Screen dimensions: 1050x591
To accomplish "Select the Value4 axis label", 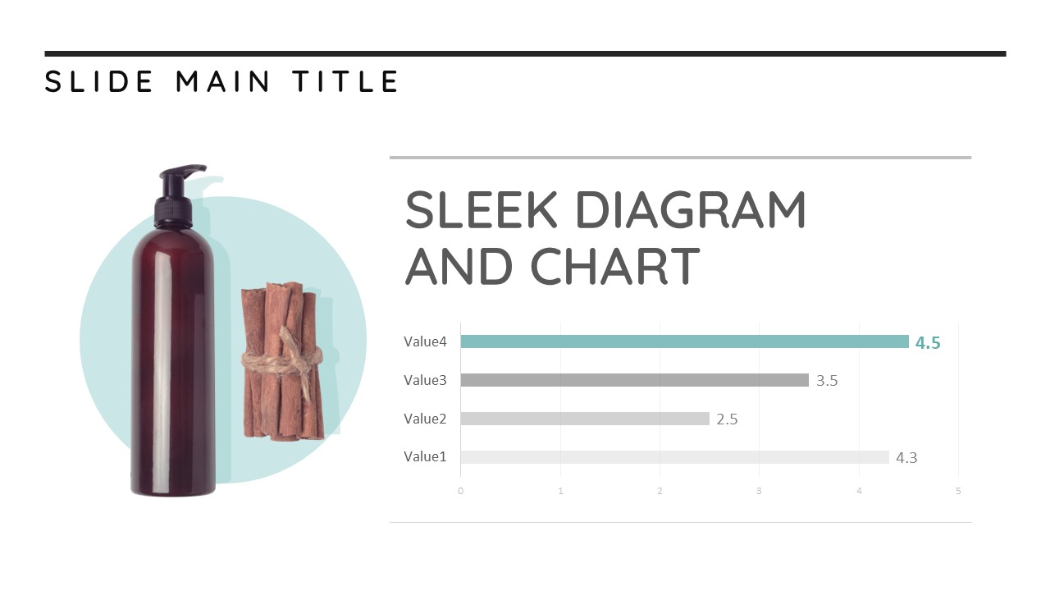I will [425, 341].
